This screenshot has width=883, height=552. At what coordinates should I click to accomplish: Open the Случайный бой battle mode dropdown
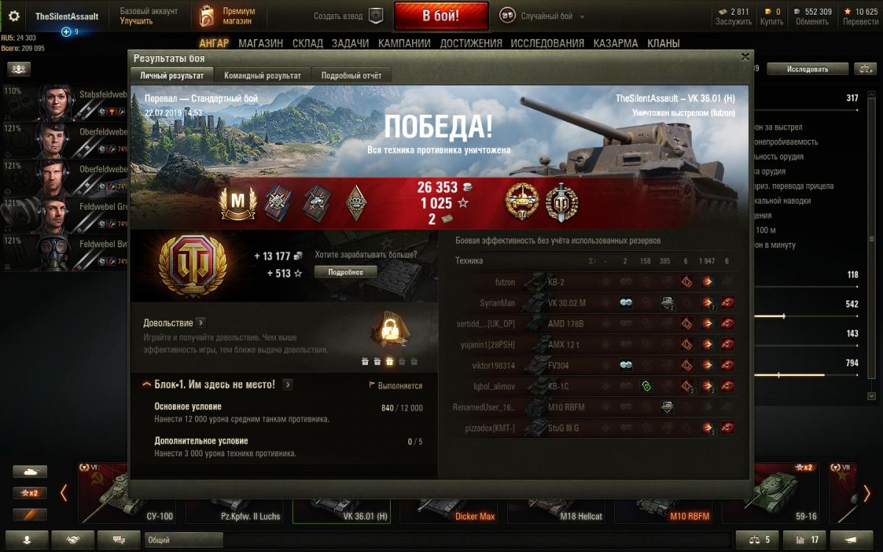coord(543,15)
